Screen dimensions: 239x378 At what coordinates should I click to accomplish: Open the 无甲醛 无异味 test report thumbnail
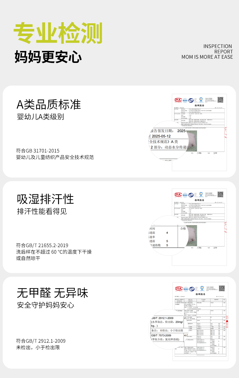pyautogui.click(x=200, y=321)
